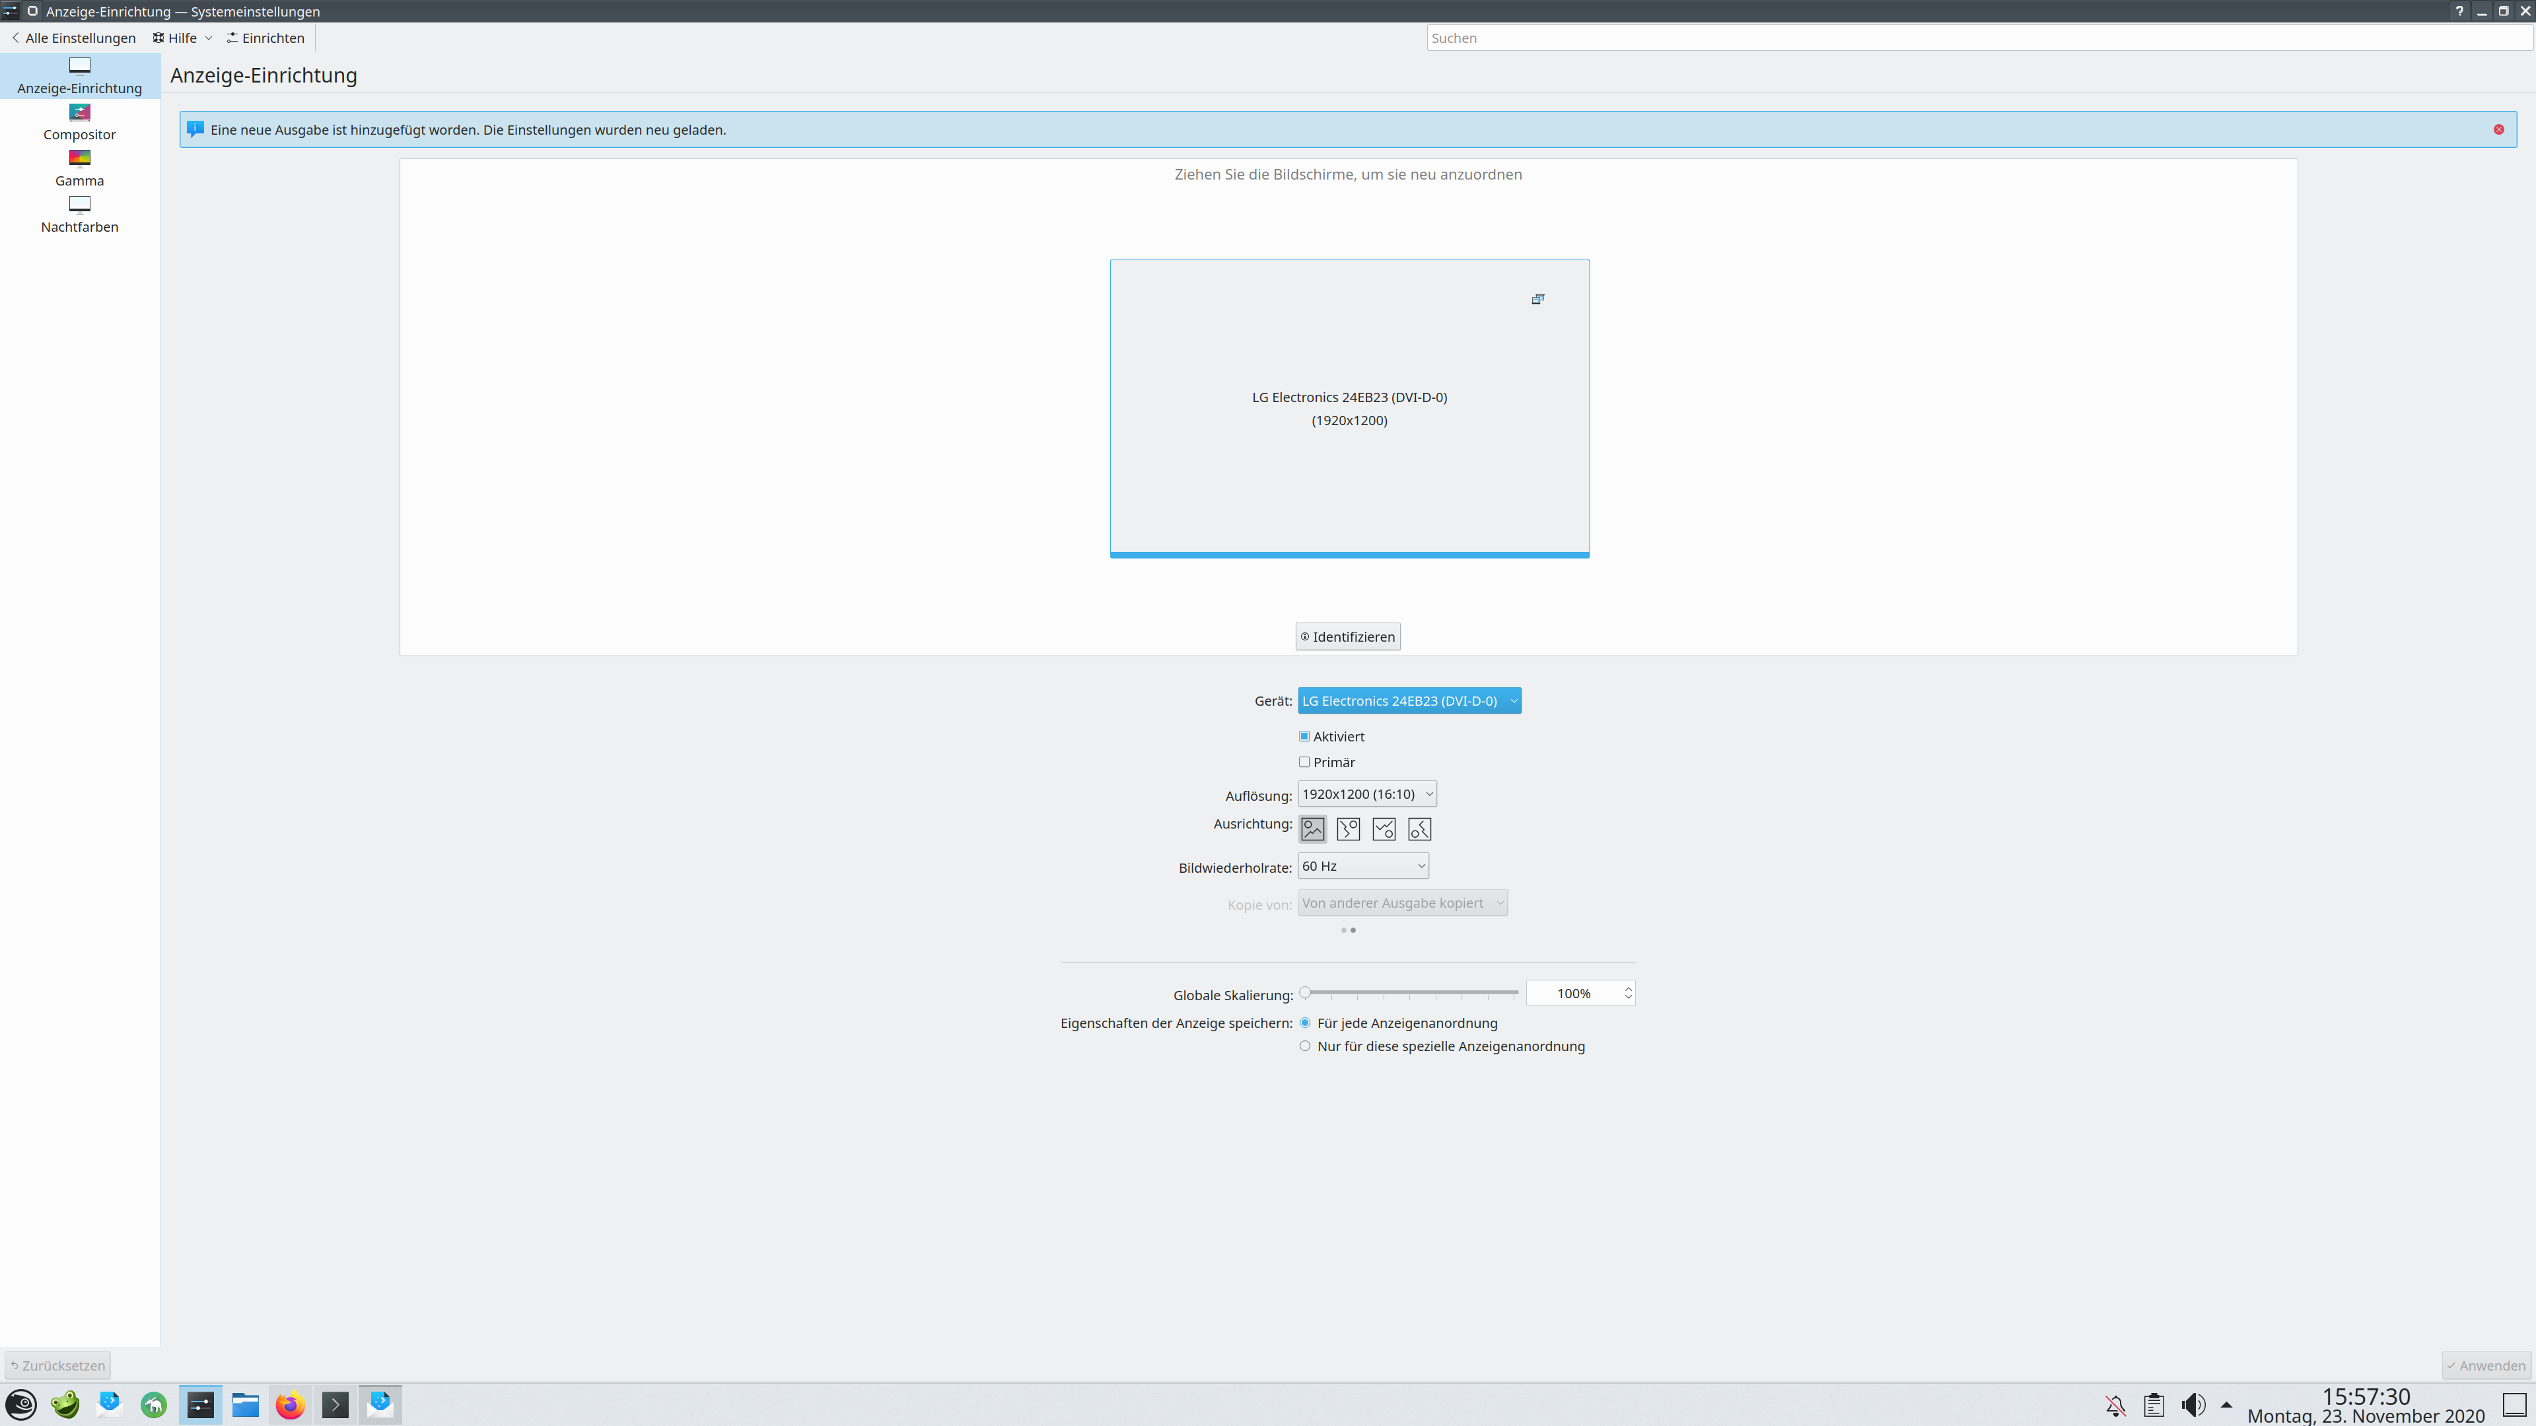Viewport: 2536px width, 1426px height.
Task: Open the Hilfe menu
Action: (182, 38)
